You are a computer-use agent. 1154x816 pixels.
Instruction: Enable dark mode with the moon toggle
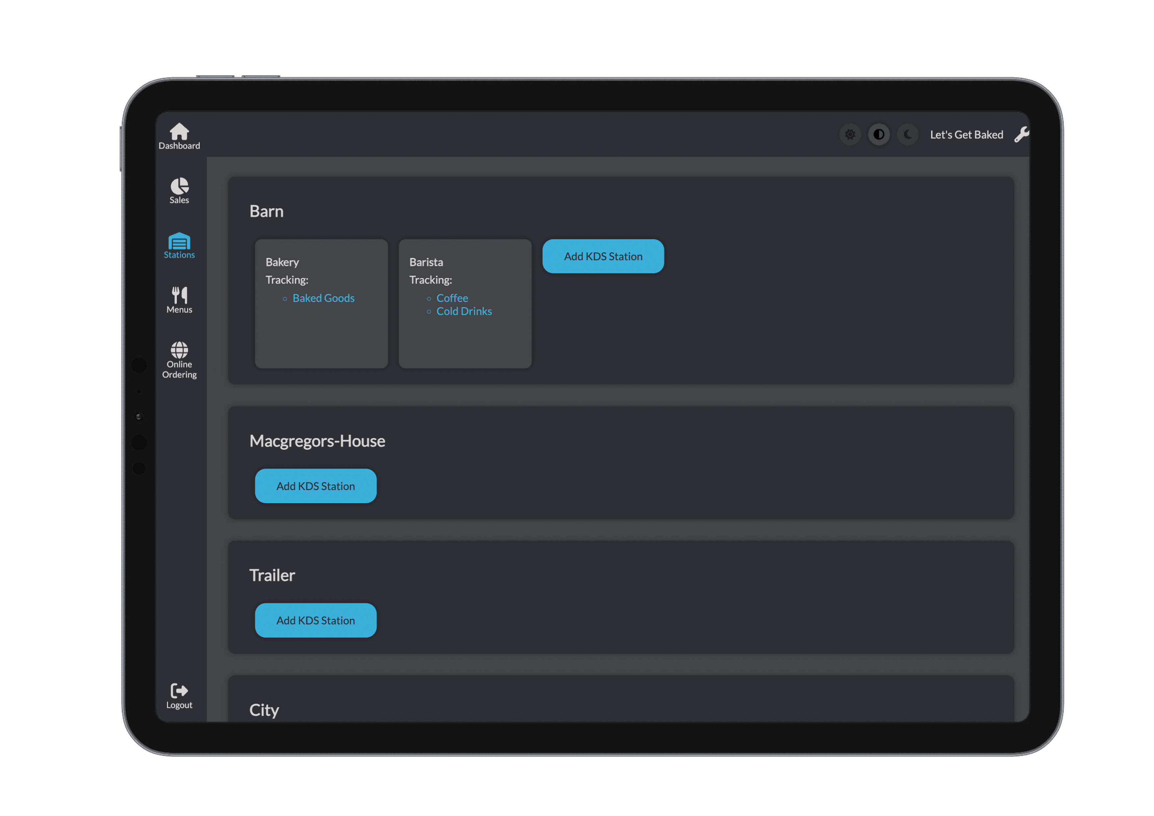(x=908, y=135)
